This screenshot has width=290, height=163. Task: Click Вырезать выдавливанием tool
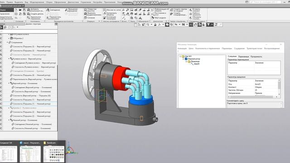[x=92, y=14]
